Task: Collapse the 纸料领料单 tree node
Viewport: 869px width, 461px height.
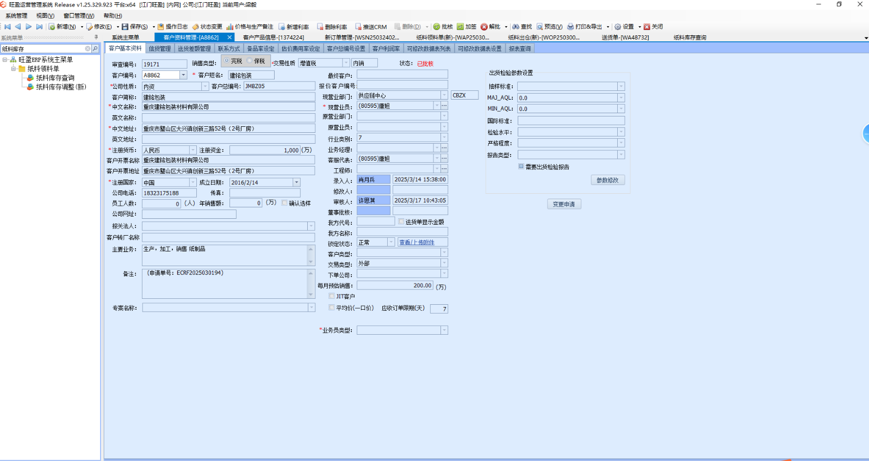Action: tap(14, 69)
